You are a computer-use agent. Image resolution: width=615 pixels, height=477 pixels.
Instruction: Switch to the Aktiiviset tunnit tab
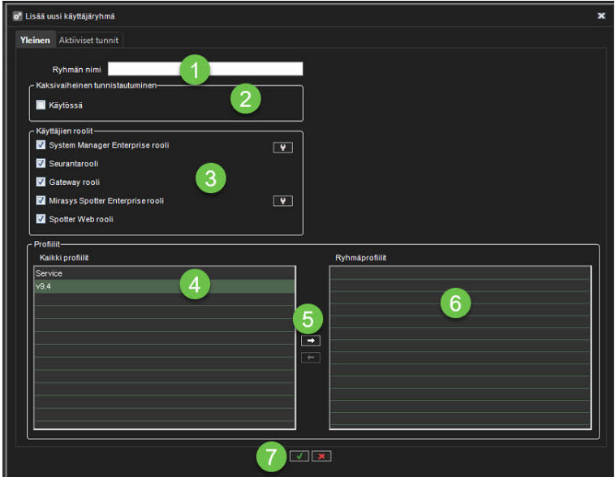point(89,40)
